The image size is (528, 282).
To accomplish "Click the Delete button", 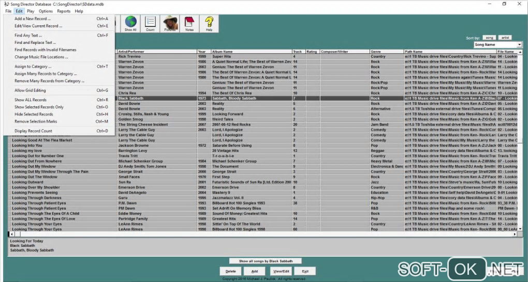I will (231, 271).
